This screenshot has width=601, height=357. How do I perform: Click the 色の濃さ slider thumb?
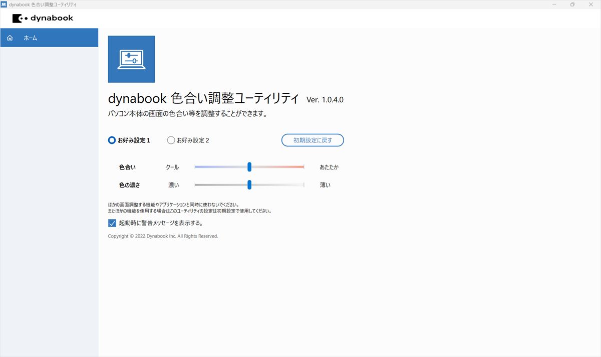(x=249, y=185)
